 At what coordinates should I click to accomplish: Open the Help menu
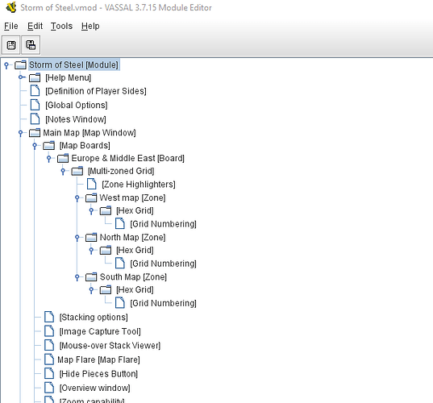(90, 26)
